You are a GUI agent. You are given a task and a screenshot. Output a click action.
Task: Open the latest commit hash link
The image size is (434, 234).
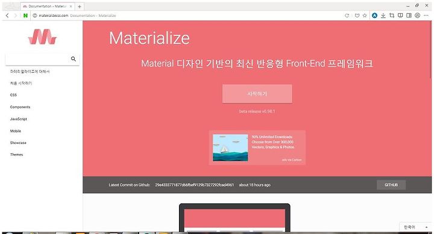pyautogui.click(x=194, y=185)
